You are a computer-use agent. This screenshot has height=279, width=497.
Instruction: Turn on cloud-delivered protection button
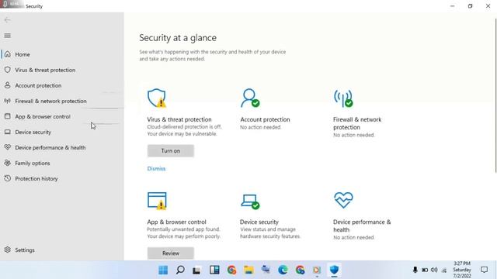171,151
